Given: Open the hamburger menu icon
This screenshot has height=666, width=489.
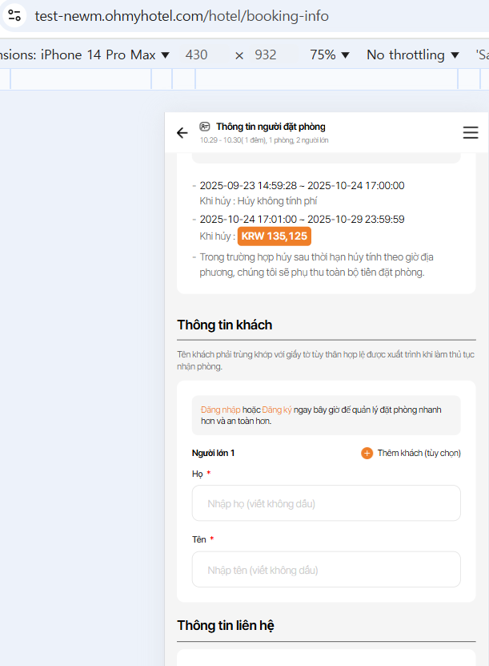Looking at the screenshot, I should (471, 132).
